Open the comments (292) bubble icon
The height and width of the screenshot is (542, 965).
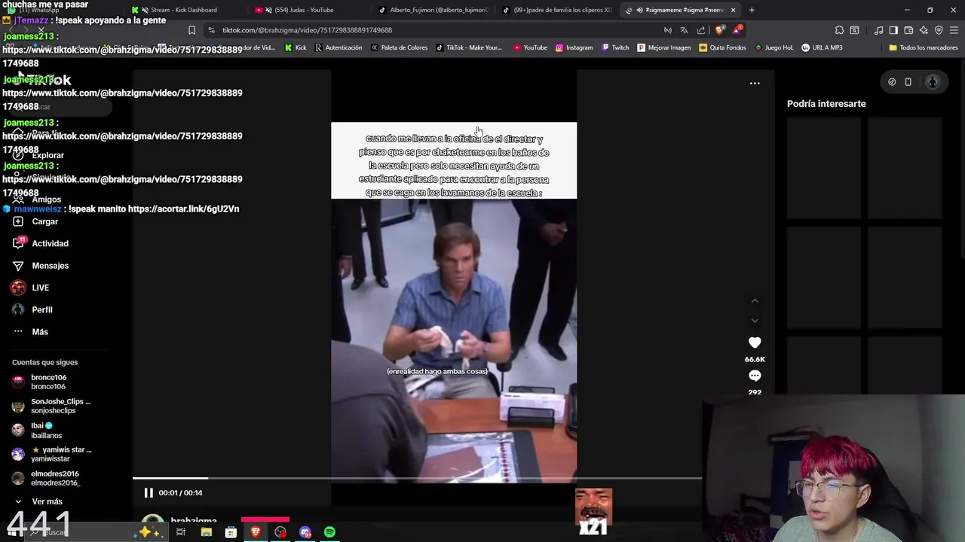[755, 376]
